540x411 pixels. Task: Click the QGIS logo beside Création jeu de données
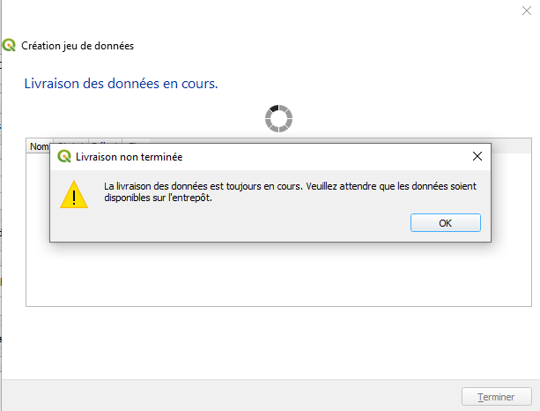point(9,45)
